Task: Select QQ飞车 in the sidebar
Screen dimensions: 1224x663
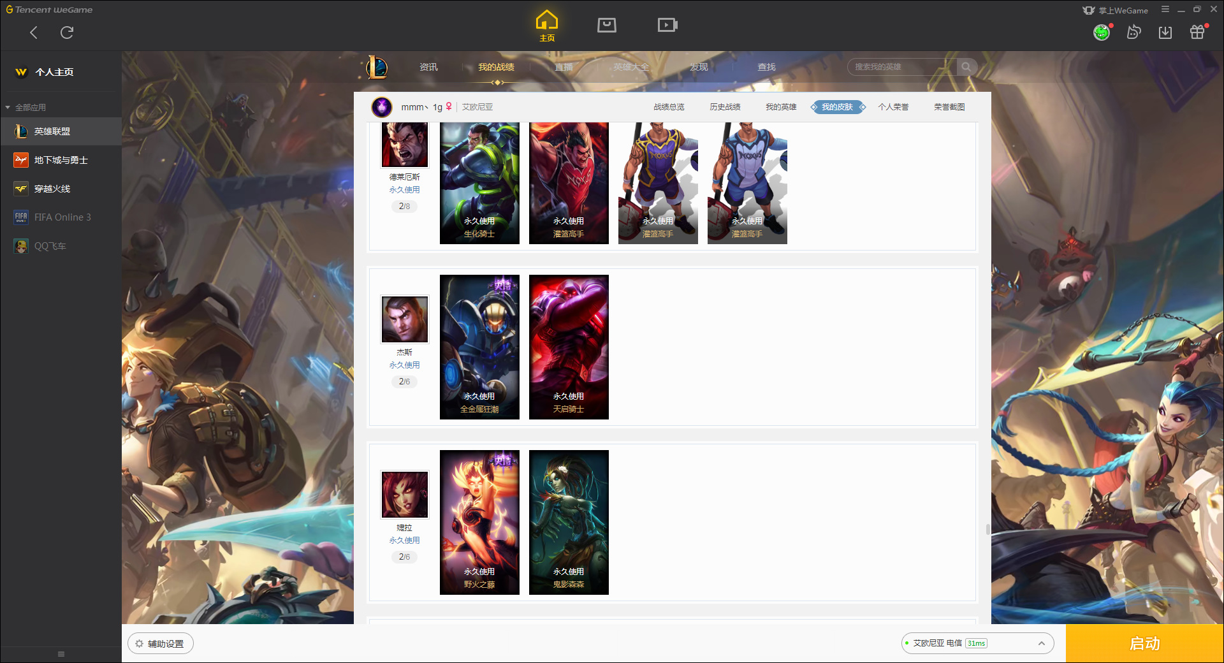Action: click(x=61, y=246)
